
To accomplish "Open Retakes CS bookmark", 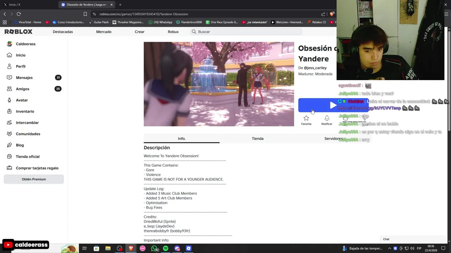I will (316, 22).
